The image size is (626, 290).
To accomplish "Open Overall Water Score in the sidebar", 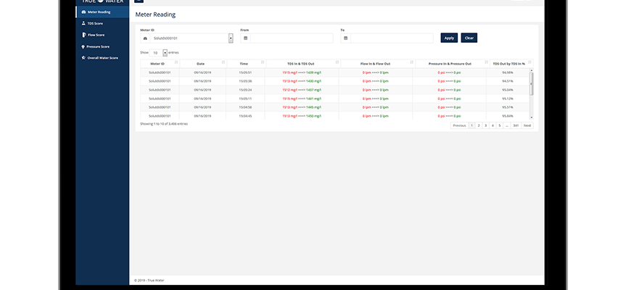I will click(x=102, y=58).
